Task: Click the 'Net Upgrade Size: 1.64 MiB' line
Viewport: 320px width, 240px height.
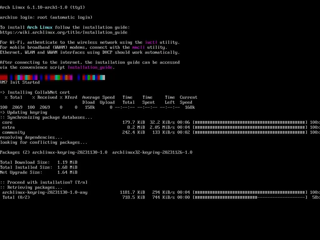Action: click(x=38, y=172)
